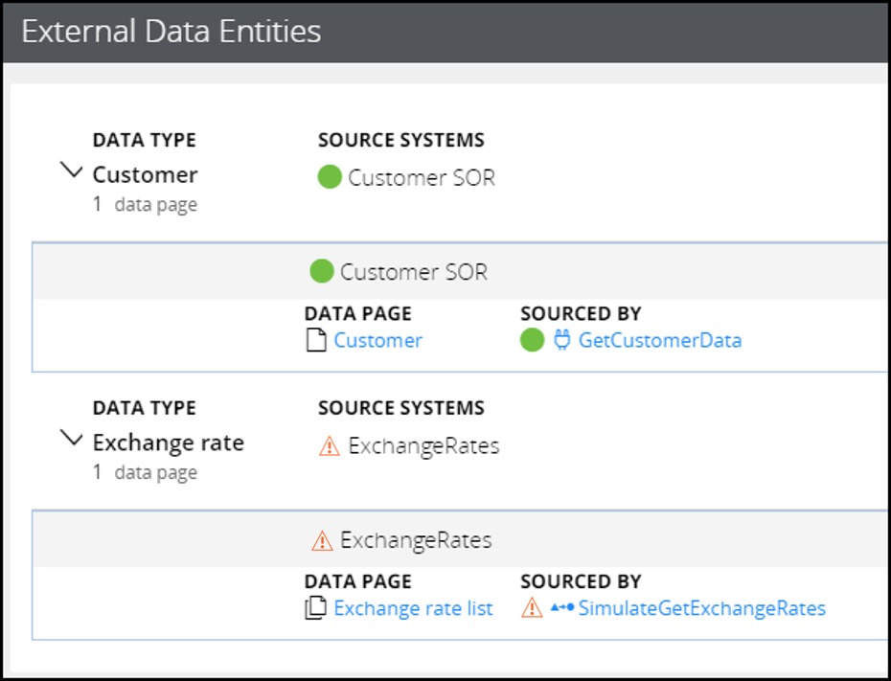Click the ExchangeRates source system label

click(x=423, y=446)
